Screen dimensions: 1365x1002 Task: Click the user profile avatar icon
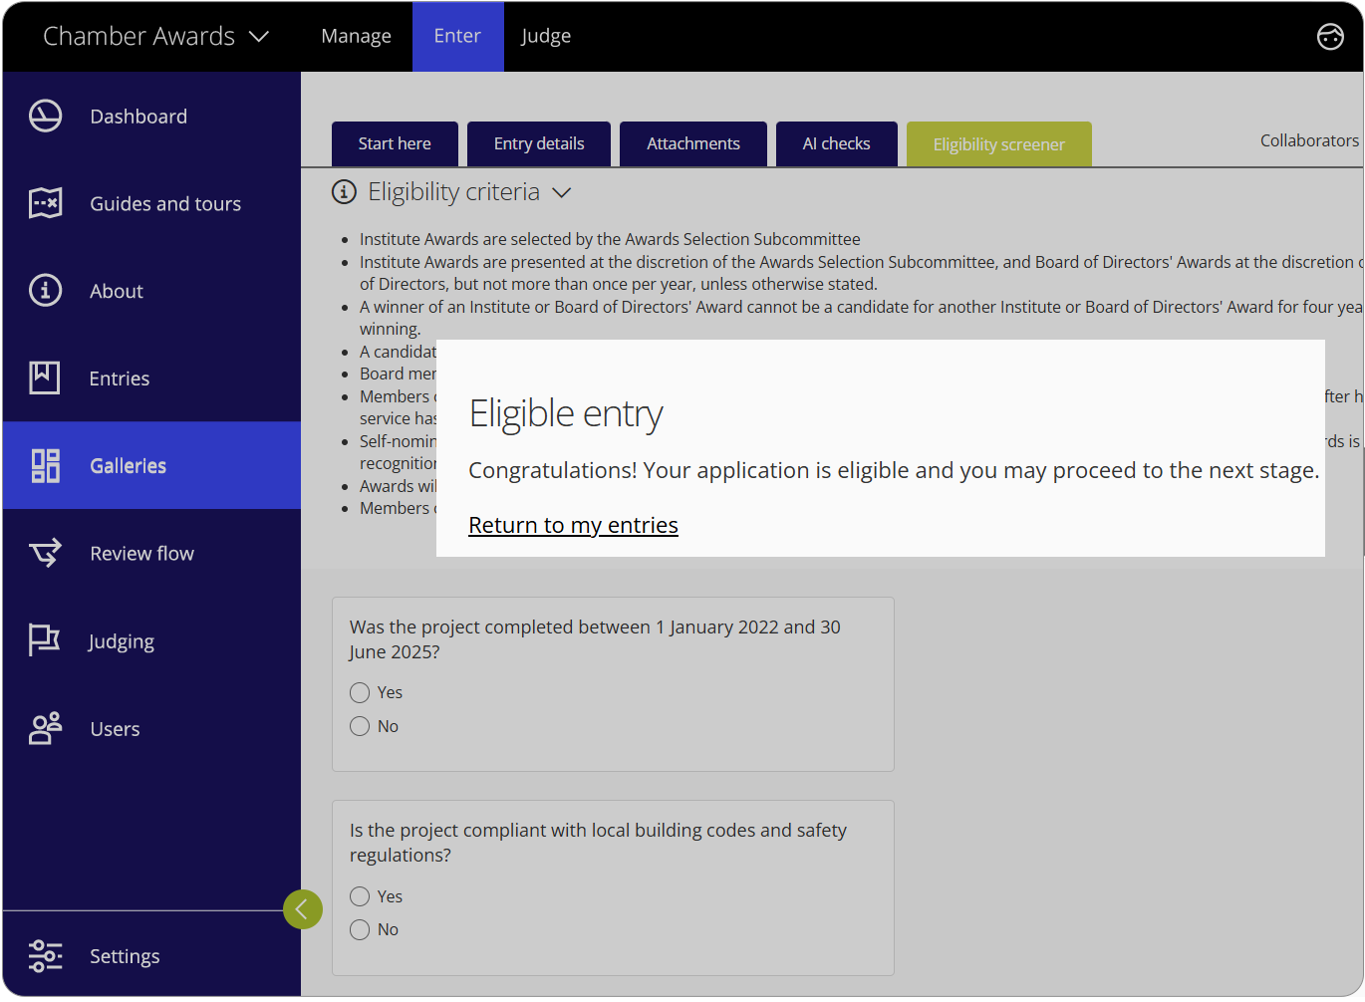click(x=1330, y=36)
